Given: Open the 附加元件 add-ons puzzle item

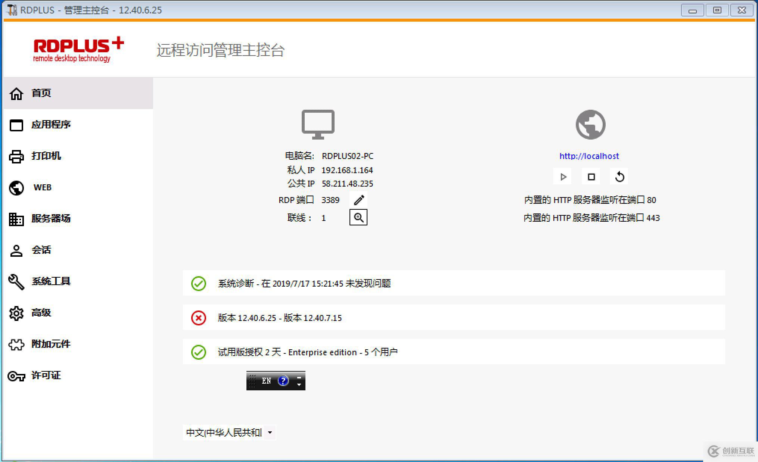Looking at the screenshot, I should (x=51, y=344).
